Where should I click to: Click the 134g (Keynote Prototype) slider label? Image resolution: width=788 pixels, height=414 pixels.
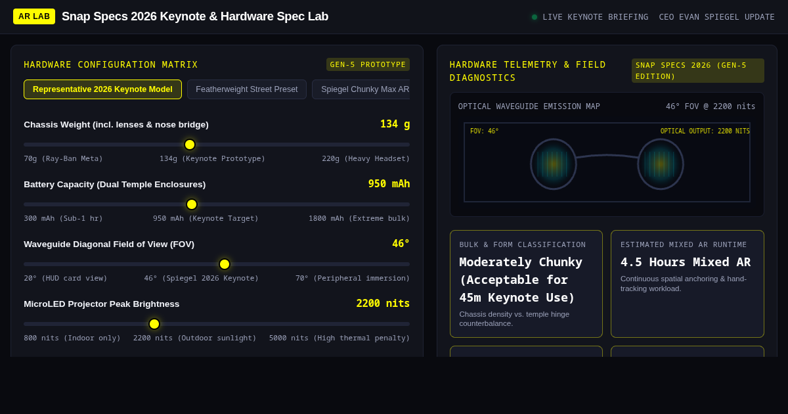[212, 159]
